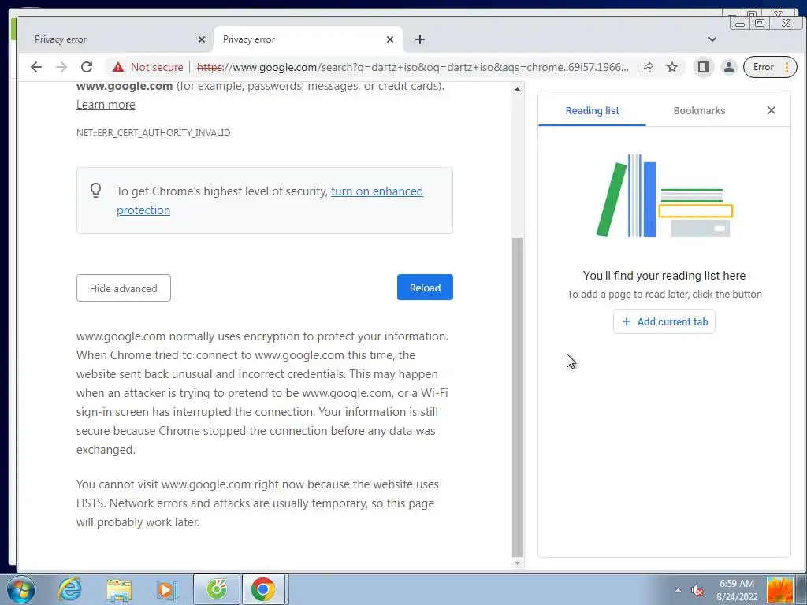The width and height of the screenshot is (807, 605).
Task: Expand the tab search chevron
Action: pos(712,39)
